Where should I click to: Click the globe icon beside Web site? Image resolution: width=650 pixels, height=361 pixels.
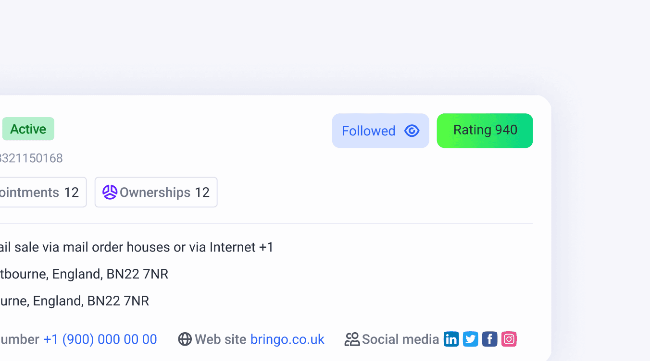(185, 339)
